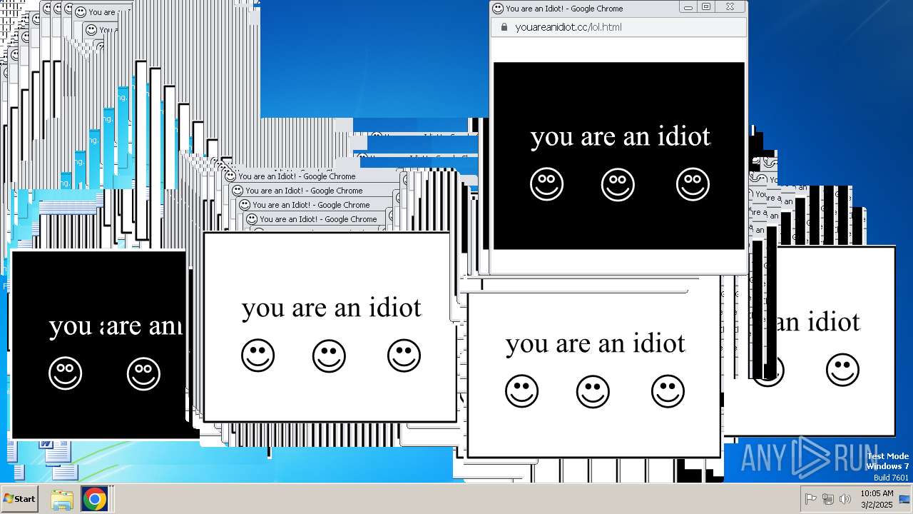Open File Explorer from the taskbar
The height and width of the screenshot is (514, 913).
point(62,499)
